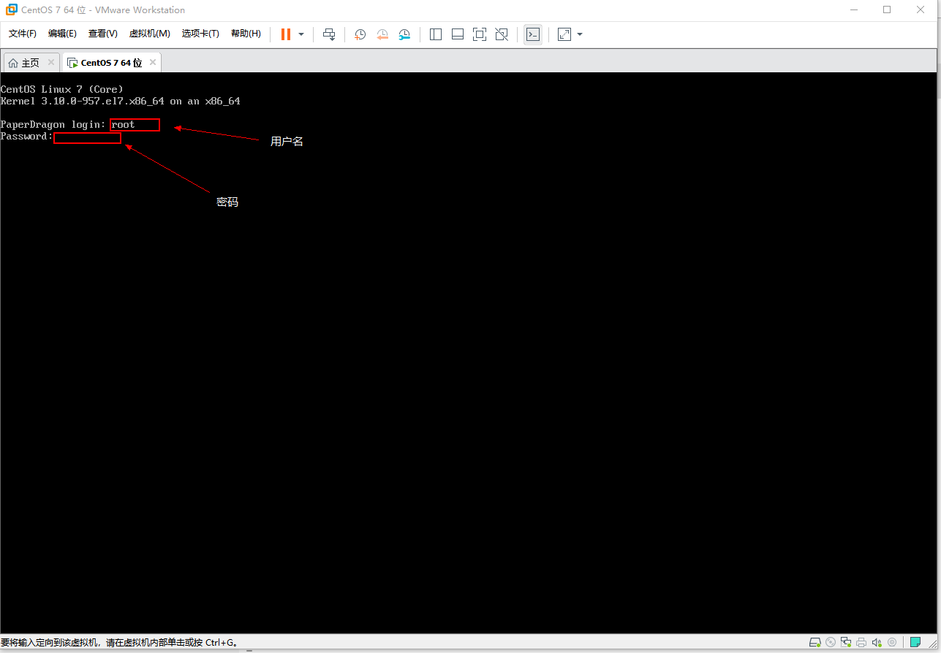Click the home icon on 主页 tab
The height and width of the screenshot is (653, 941).
[13, 63]
